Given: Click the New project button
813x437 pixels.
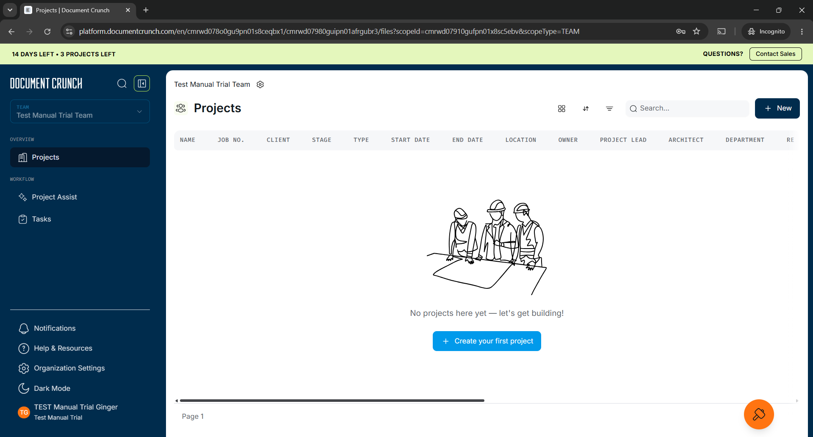Looking at the screenshot, I should coord(777,108).
